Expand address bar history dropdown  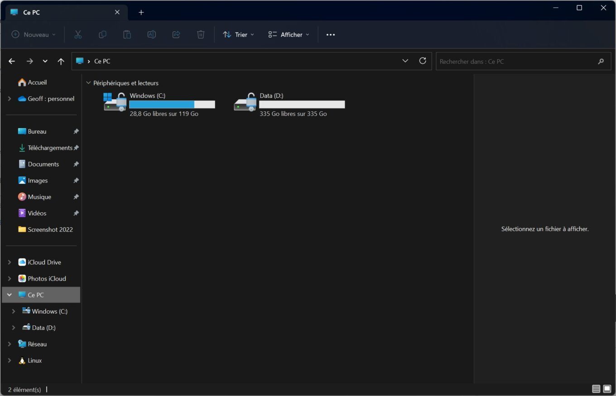405,61
